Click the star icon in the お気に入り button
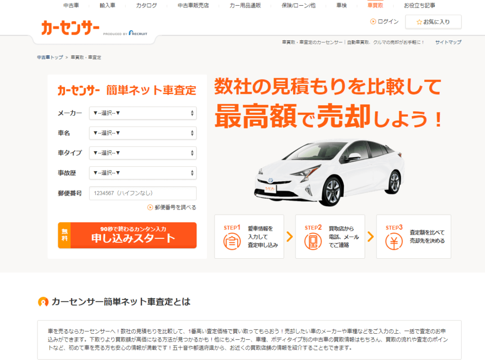This screenshot has width=485, height=364. coord(419,22)
